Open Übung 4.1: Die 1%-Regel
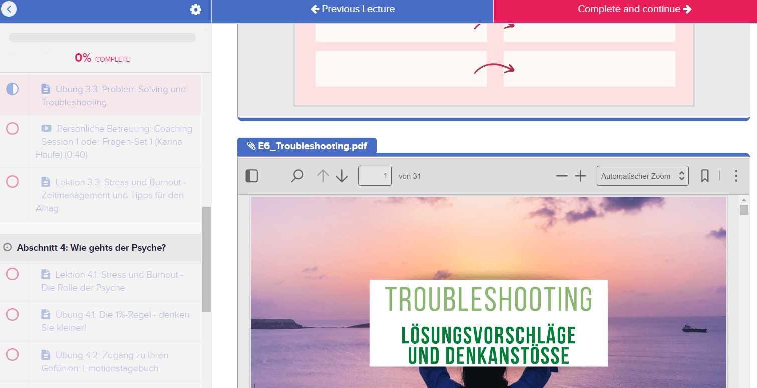The height and width of the screenshot is (388, 757). click(116, 321)
